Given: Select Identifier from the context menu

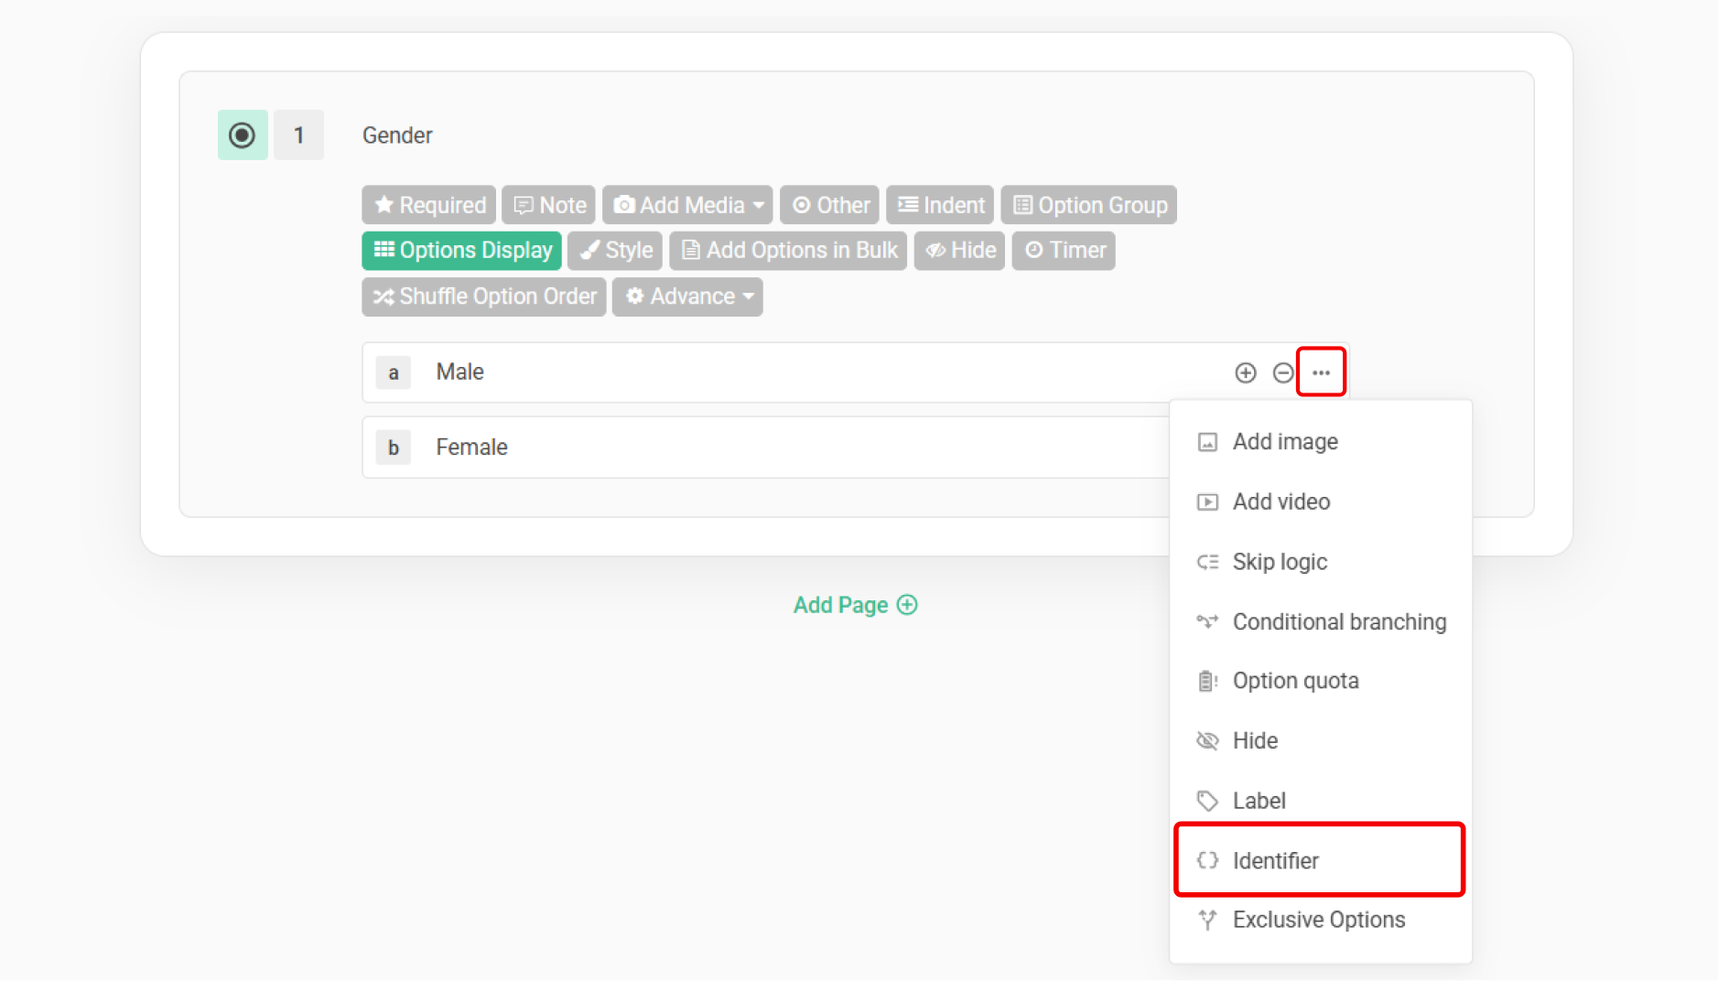Looking at the screenshot, I should [x=1276, y=860].
